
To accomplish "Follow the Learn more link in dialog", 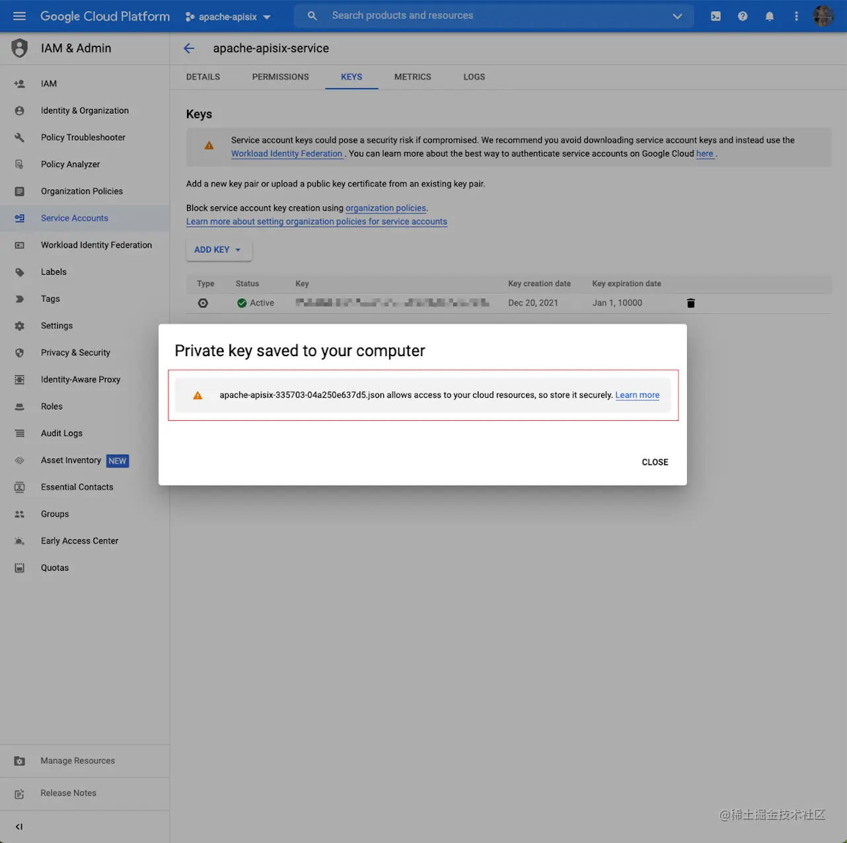I will [x=637, y=395].
